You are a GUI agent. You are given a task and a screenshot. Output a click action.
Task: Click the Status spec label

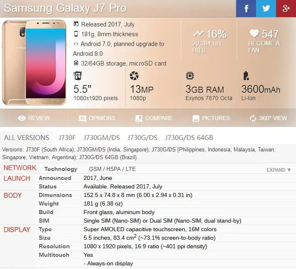48,186
